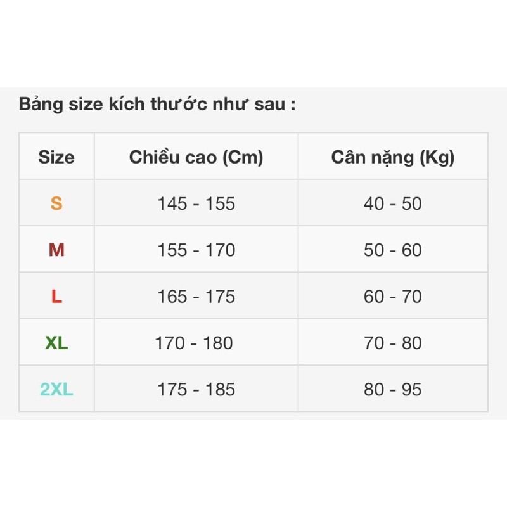Screen dimensions: 507x507
Task: Click the weight range '80 - 95'
Action: pos(393,389)
